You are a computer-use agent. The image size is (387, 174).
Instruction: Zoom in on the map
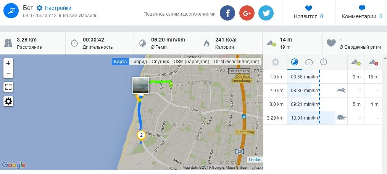(8, 63)
